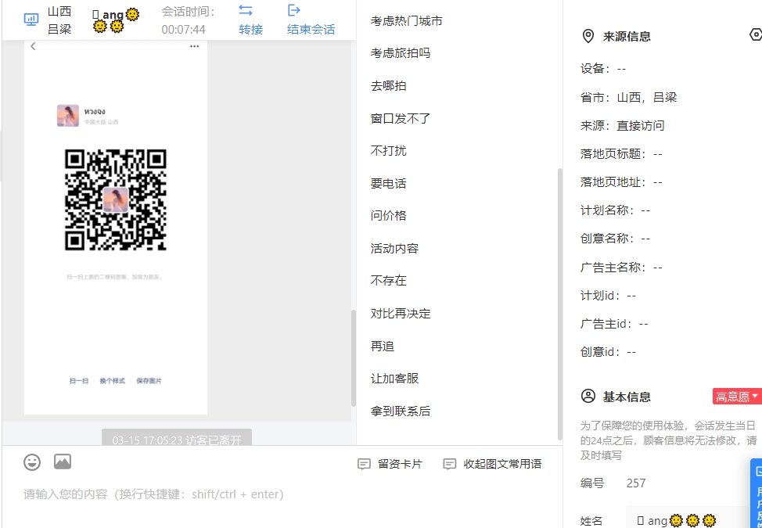Click the 设备 row
The image size is (762, 528).
603,69
